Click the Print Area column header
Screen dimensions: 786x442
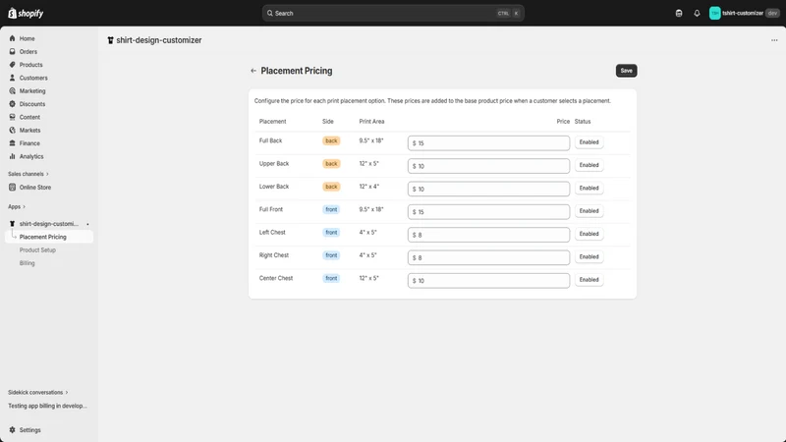(x=371, y=121)
